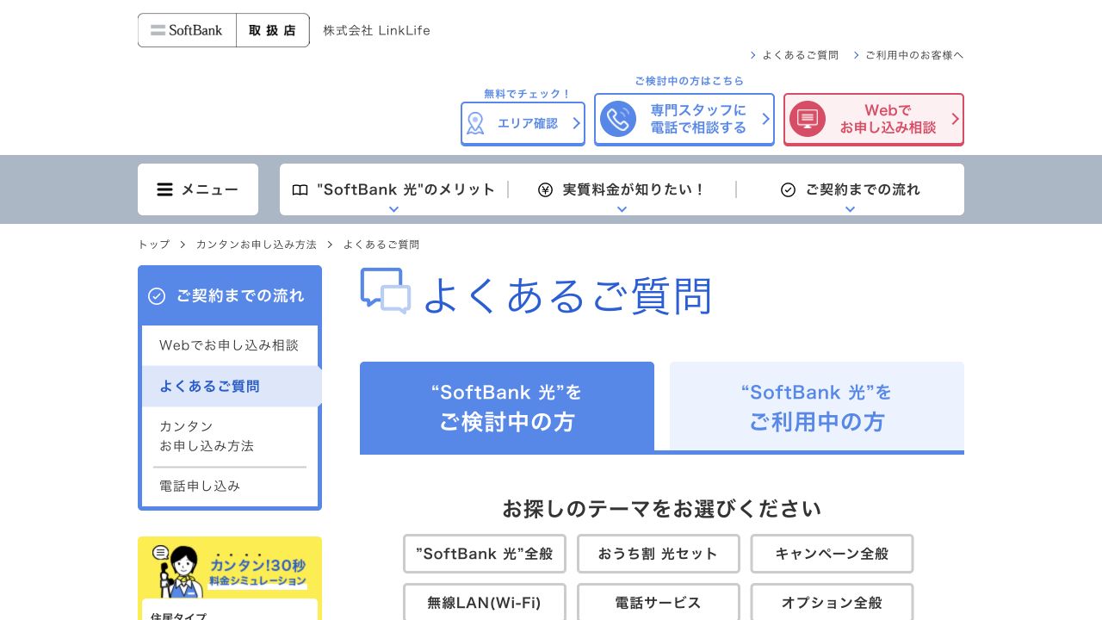Click the checkmark icon in sidebar header
1102x620 pixels.
[x=157, y=296]
